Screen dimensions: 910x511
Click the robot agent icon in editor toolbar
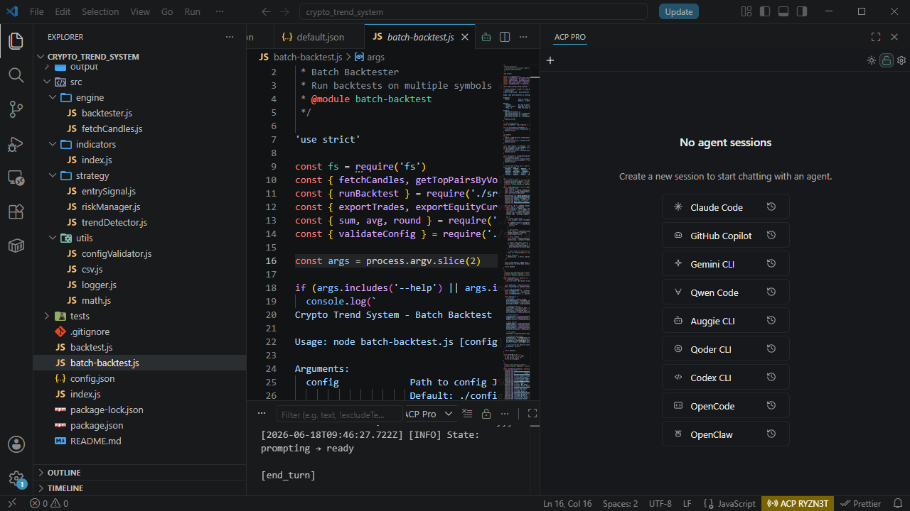point(486,37)
